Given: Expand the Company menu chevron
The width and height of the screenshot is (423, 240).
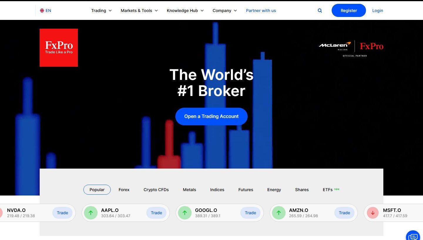Looking at the screenshot, I should [x=235, y=11].
